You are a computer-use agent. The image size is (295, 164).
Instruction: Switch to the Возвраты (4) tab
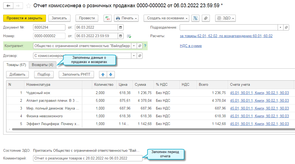42,65
